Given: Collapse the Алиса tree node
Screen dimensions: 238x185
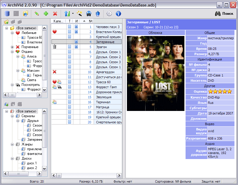Looking at the screenshot, I should [18, 56].
